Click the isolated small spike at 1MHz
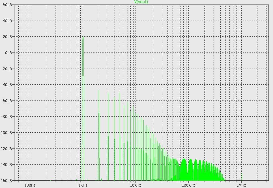273x188 pixels. pyautogui.click(x=242, y=176)
